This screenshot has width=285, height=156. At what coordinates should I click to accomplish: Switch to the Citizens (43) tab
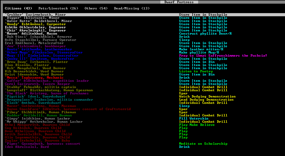point(18,8)
